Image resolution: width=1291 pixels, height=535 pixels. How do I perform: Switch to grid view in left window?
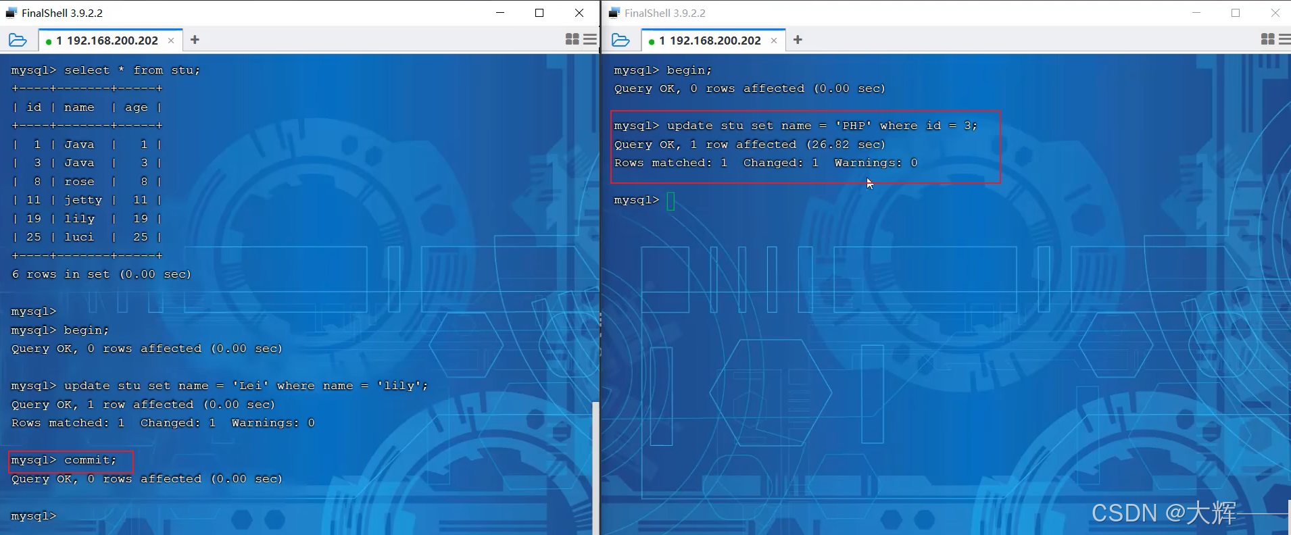tap(573, 39)
